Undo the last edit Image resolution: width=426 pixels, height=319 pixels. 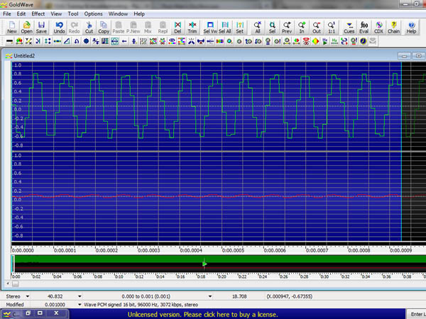click(x=59, y=28)
